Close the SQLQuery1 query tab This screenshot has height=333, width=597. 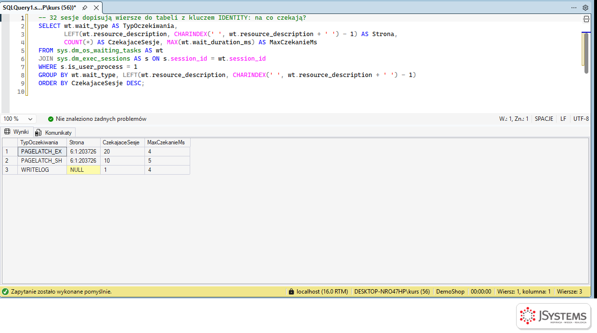96,8
